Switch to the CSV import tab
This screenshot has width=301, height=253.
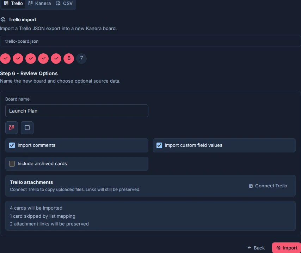tap(64, 4)
